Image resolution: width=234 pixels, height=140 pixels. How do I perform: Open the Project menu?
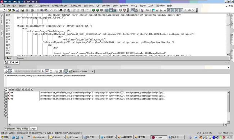click(23, 6)
